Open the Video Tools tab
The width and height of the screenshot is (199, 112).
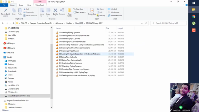40,5
